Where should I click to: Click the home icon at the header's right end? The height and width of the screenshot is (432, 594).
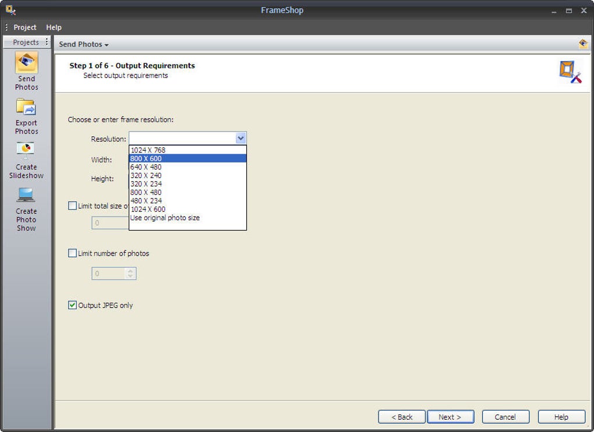click(x=583, y=44)
